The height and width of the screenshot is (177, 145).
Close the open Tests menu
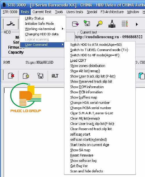pos(25,12)
